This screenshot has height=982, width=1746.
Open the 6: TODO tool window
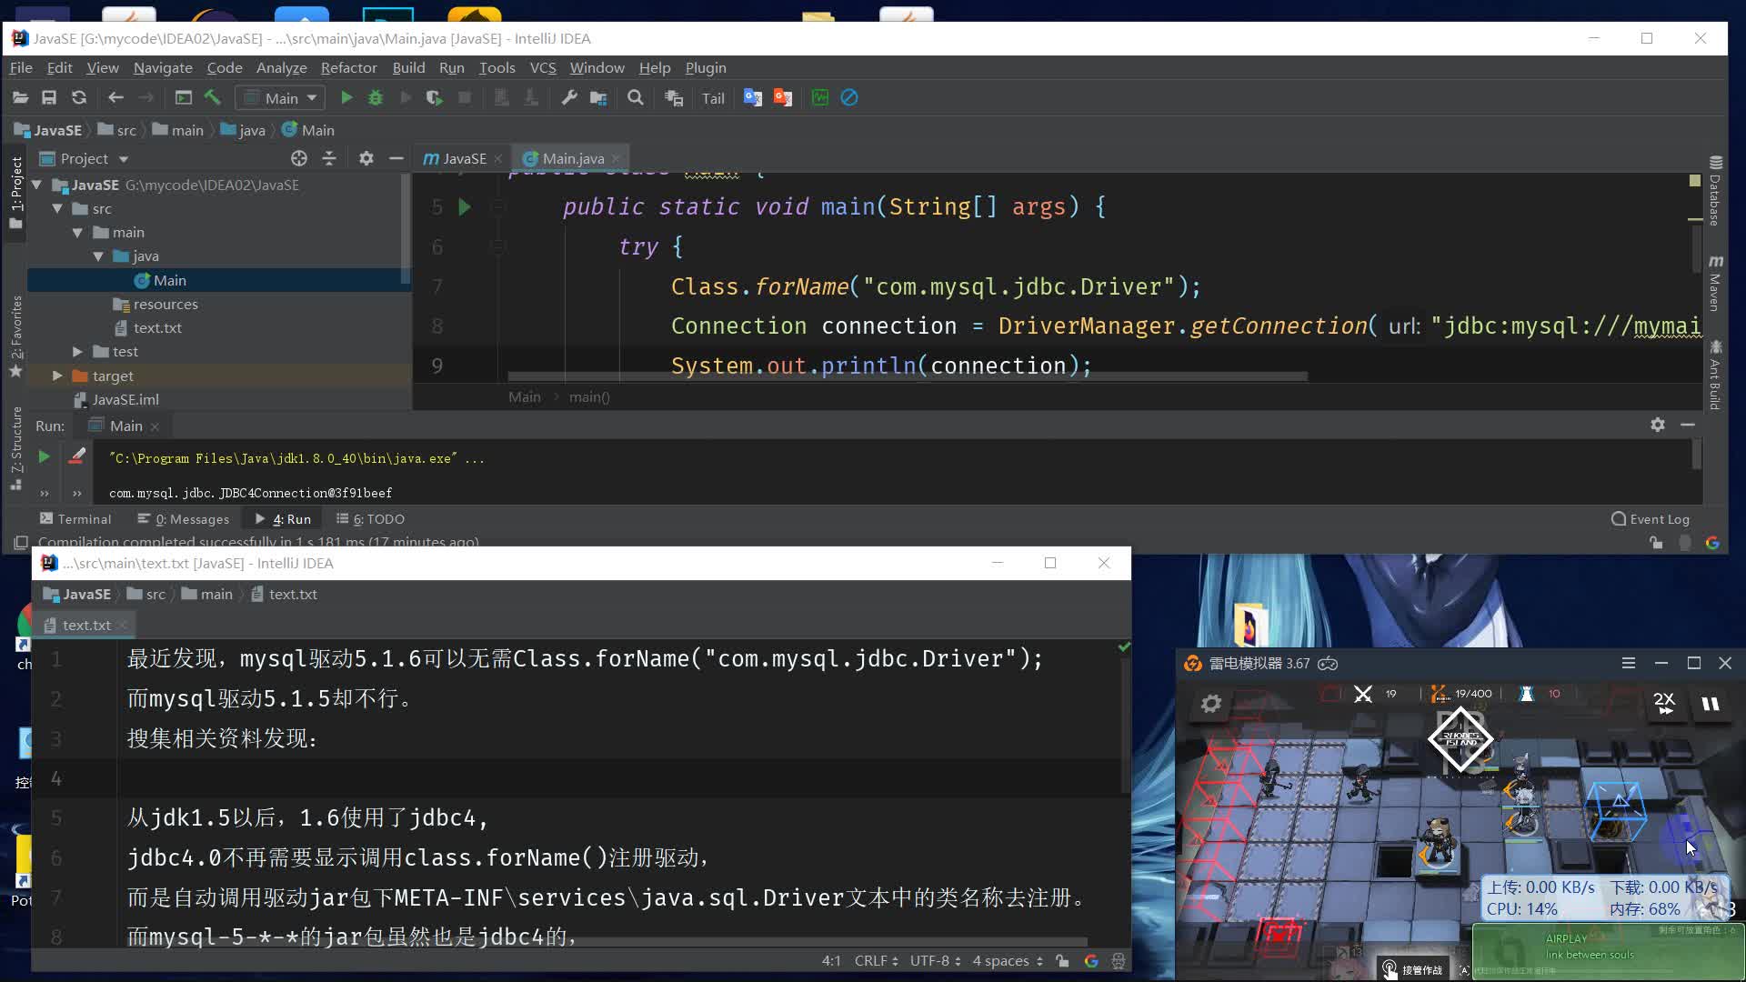[x=370, y=518]
